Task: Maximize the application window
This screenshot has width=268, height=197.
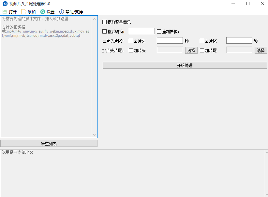Action: (x=248, y=4)
